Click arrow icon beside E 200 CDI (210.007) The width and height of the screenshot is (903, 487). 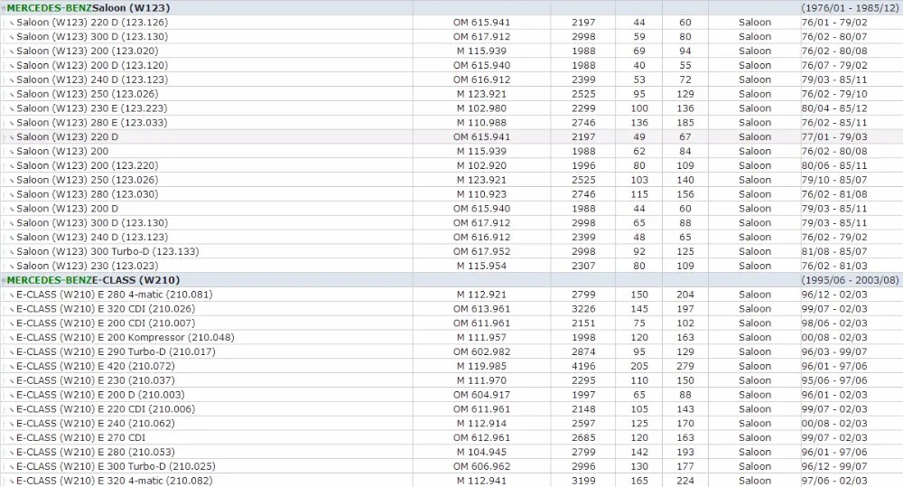(12, 324)
